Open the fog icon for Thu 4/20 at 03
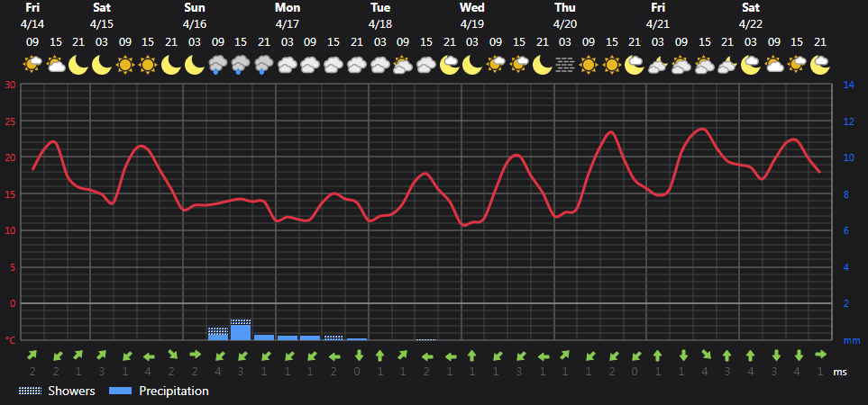The width and height of the screenshot is (868, 405). pos(564,64)
